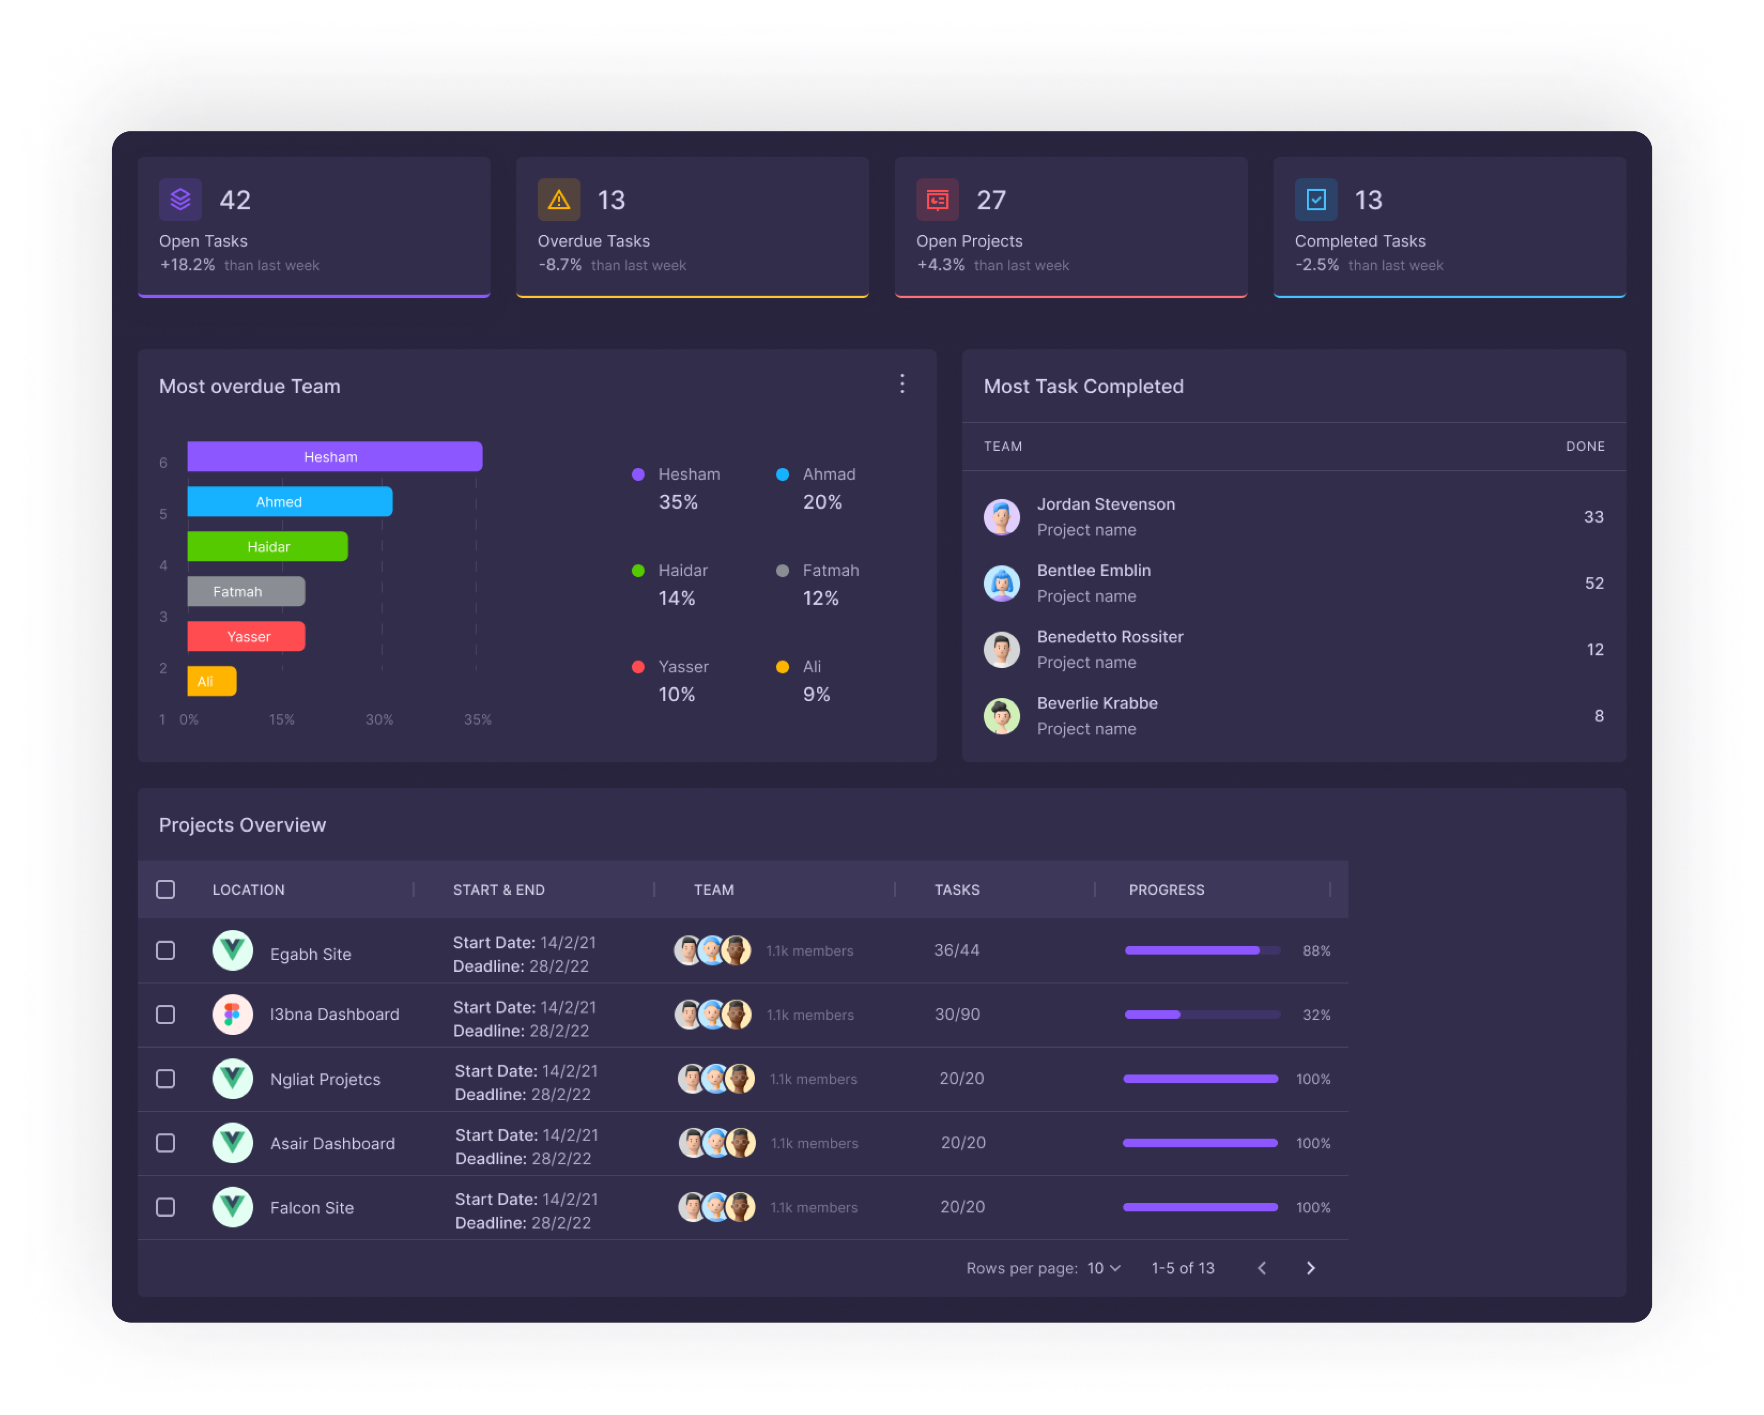Click the LOCATION column header
1764x1415 pixels.
249,890
